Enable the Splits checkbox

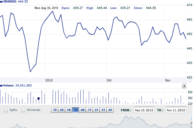6,110
